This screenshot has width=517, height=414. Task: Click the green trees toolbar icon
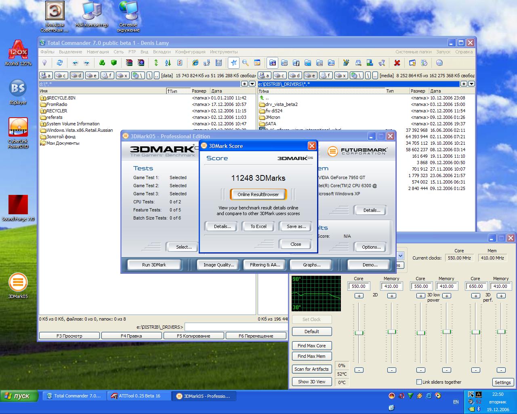pyautogui.click(x=102, y=63)
